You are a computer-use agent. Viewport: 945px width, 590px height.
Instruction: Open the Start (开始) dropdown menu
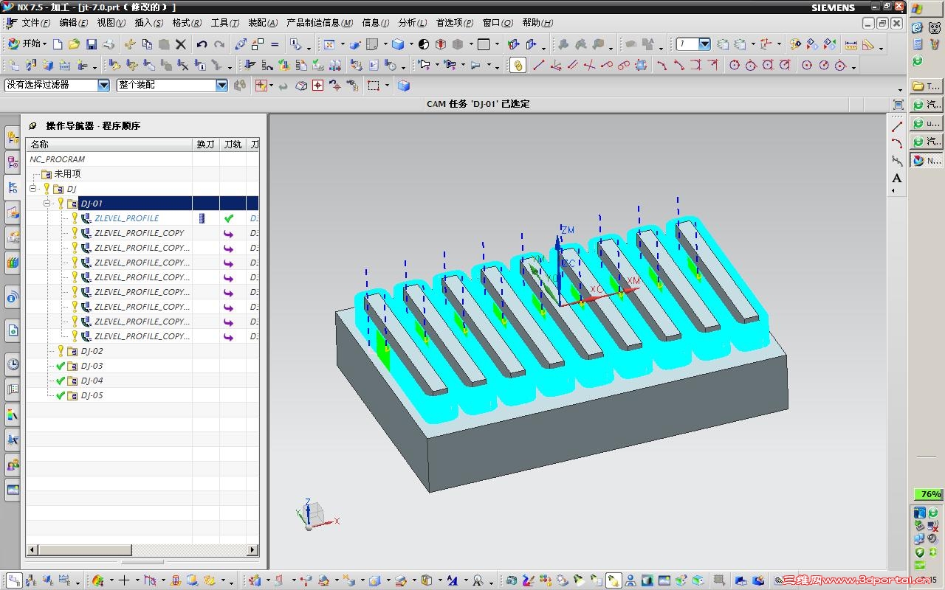click(27, 44)
